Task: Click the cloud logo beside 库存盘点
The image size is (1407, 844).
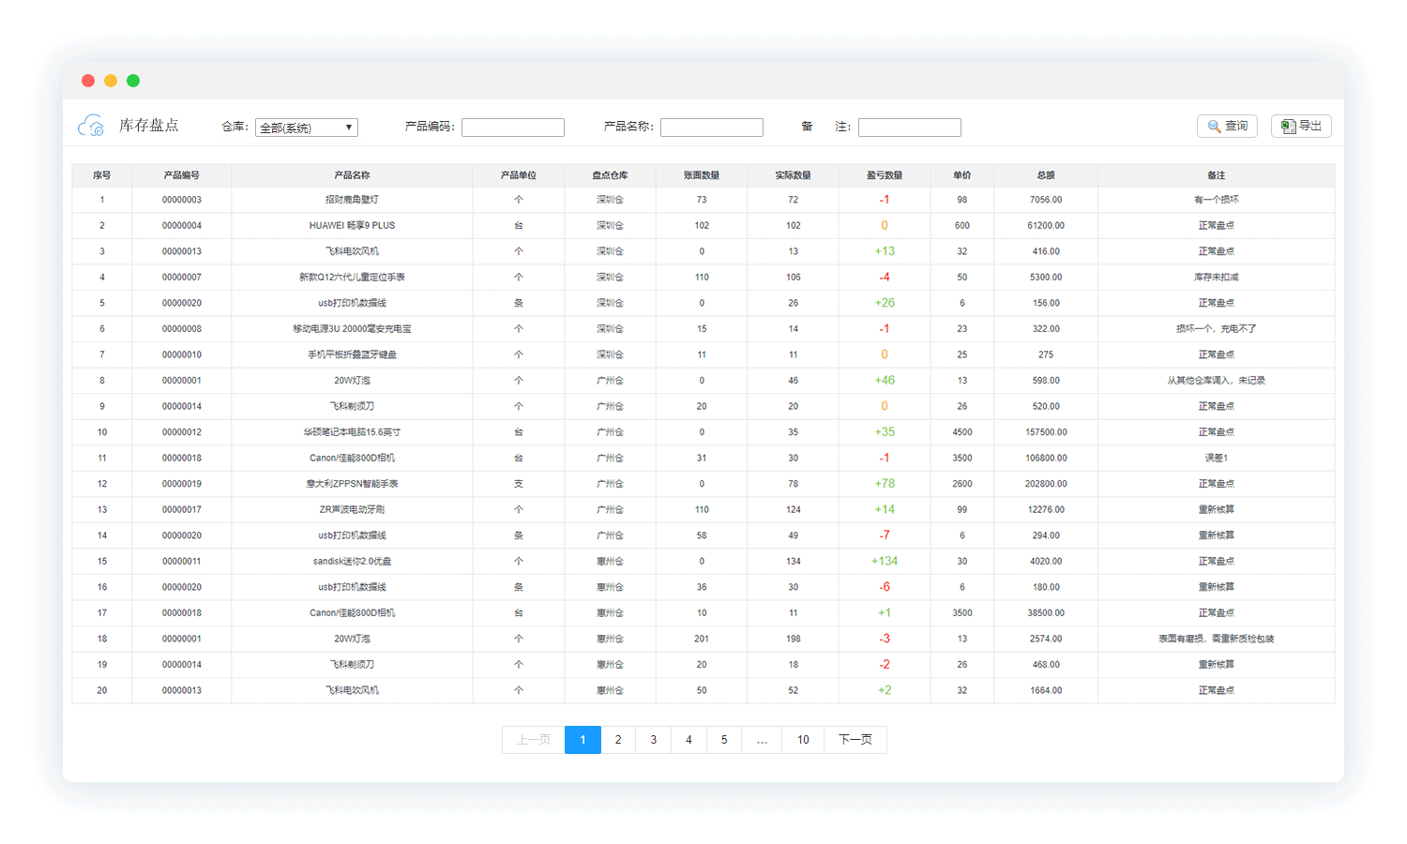Action: coord(91,126)
